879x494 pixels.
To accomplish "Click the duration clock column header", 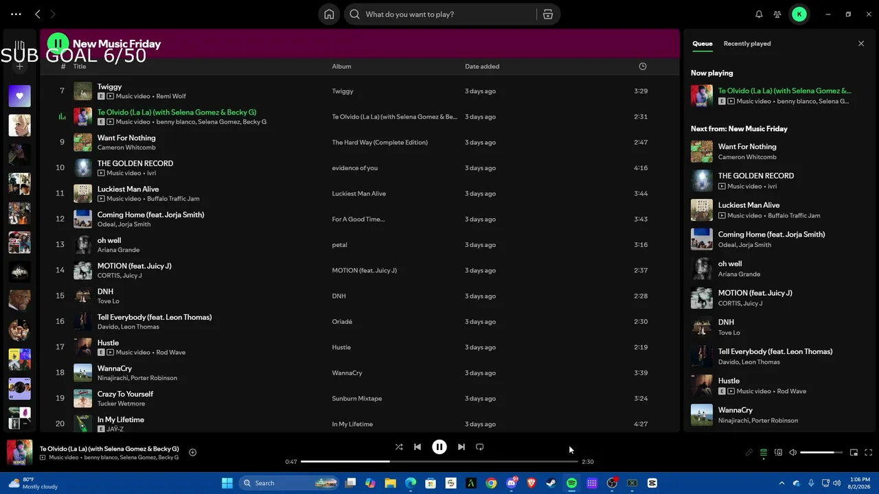I will pyautogui.click(x=643, y=67).
